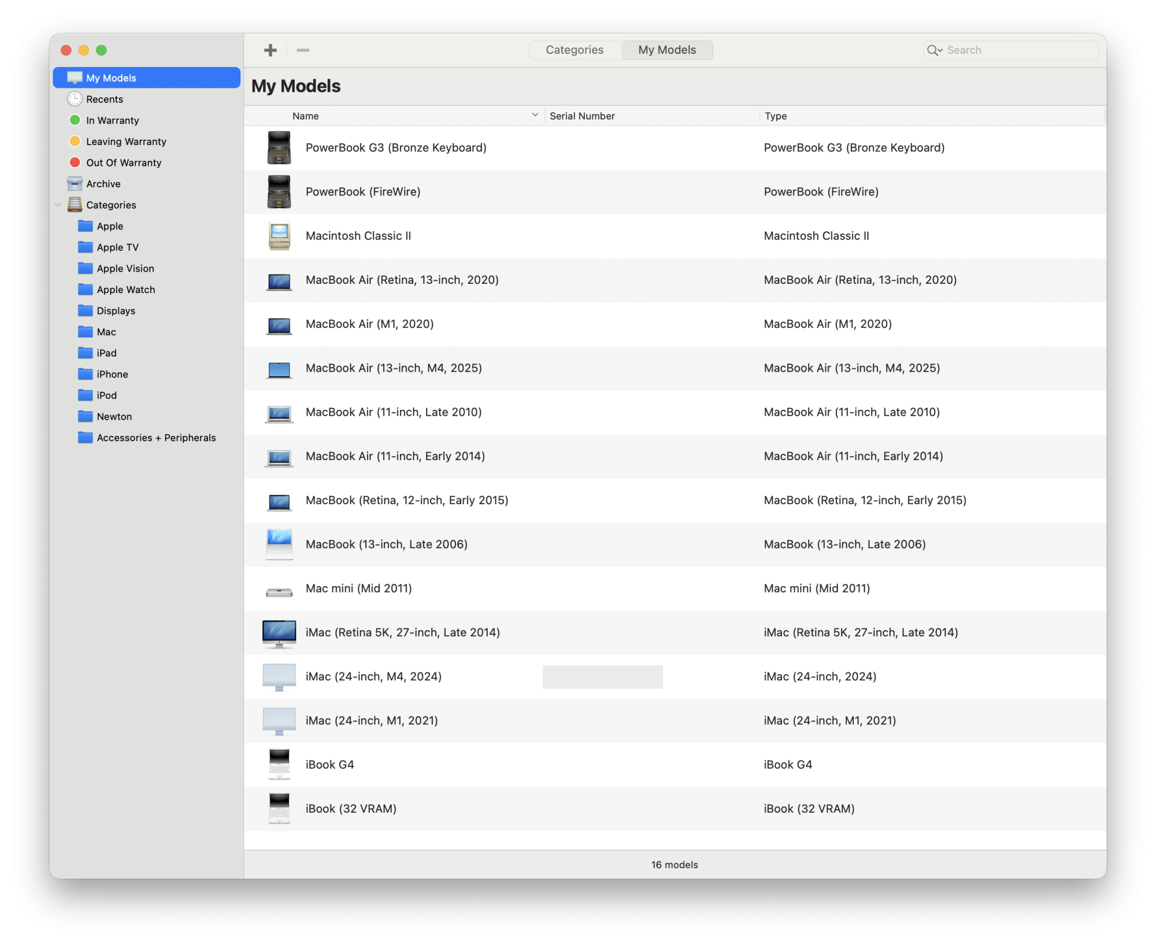1156x944 pixels.
Task: Remove a model with the minus button
Action: [x=302, y=50]
